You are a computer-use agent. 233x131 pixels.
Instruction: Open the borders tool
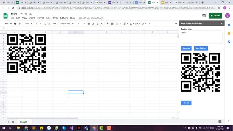coord(112,24)
